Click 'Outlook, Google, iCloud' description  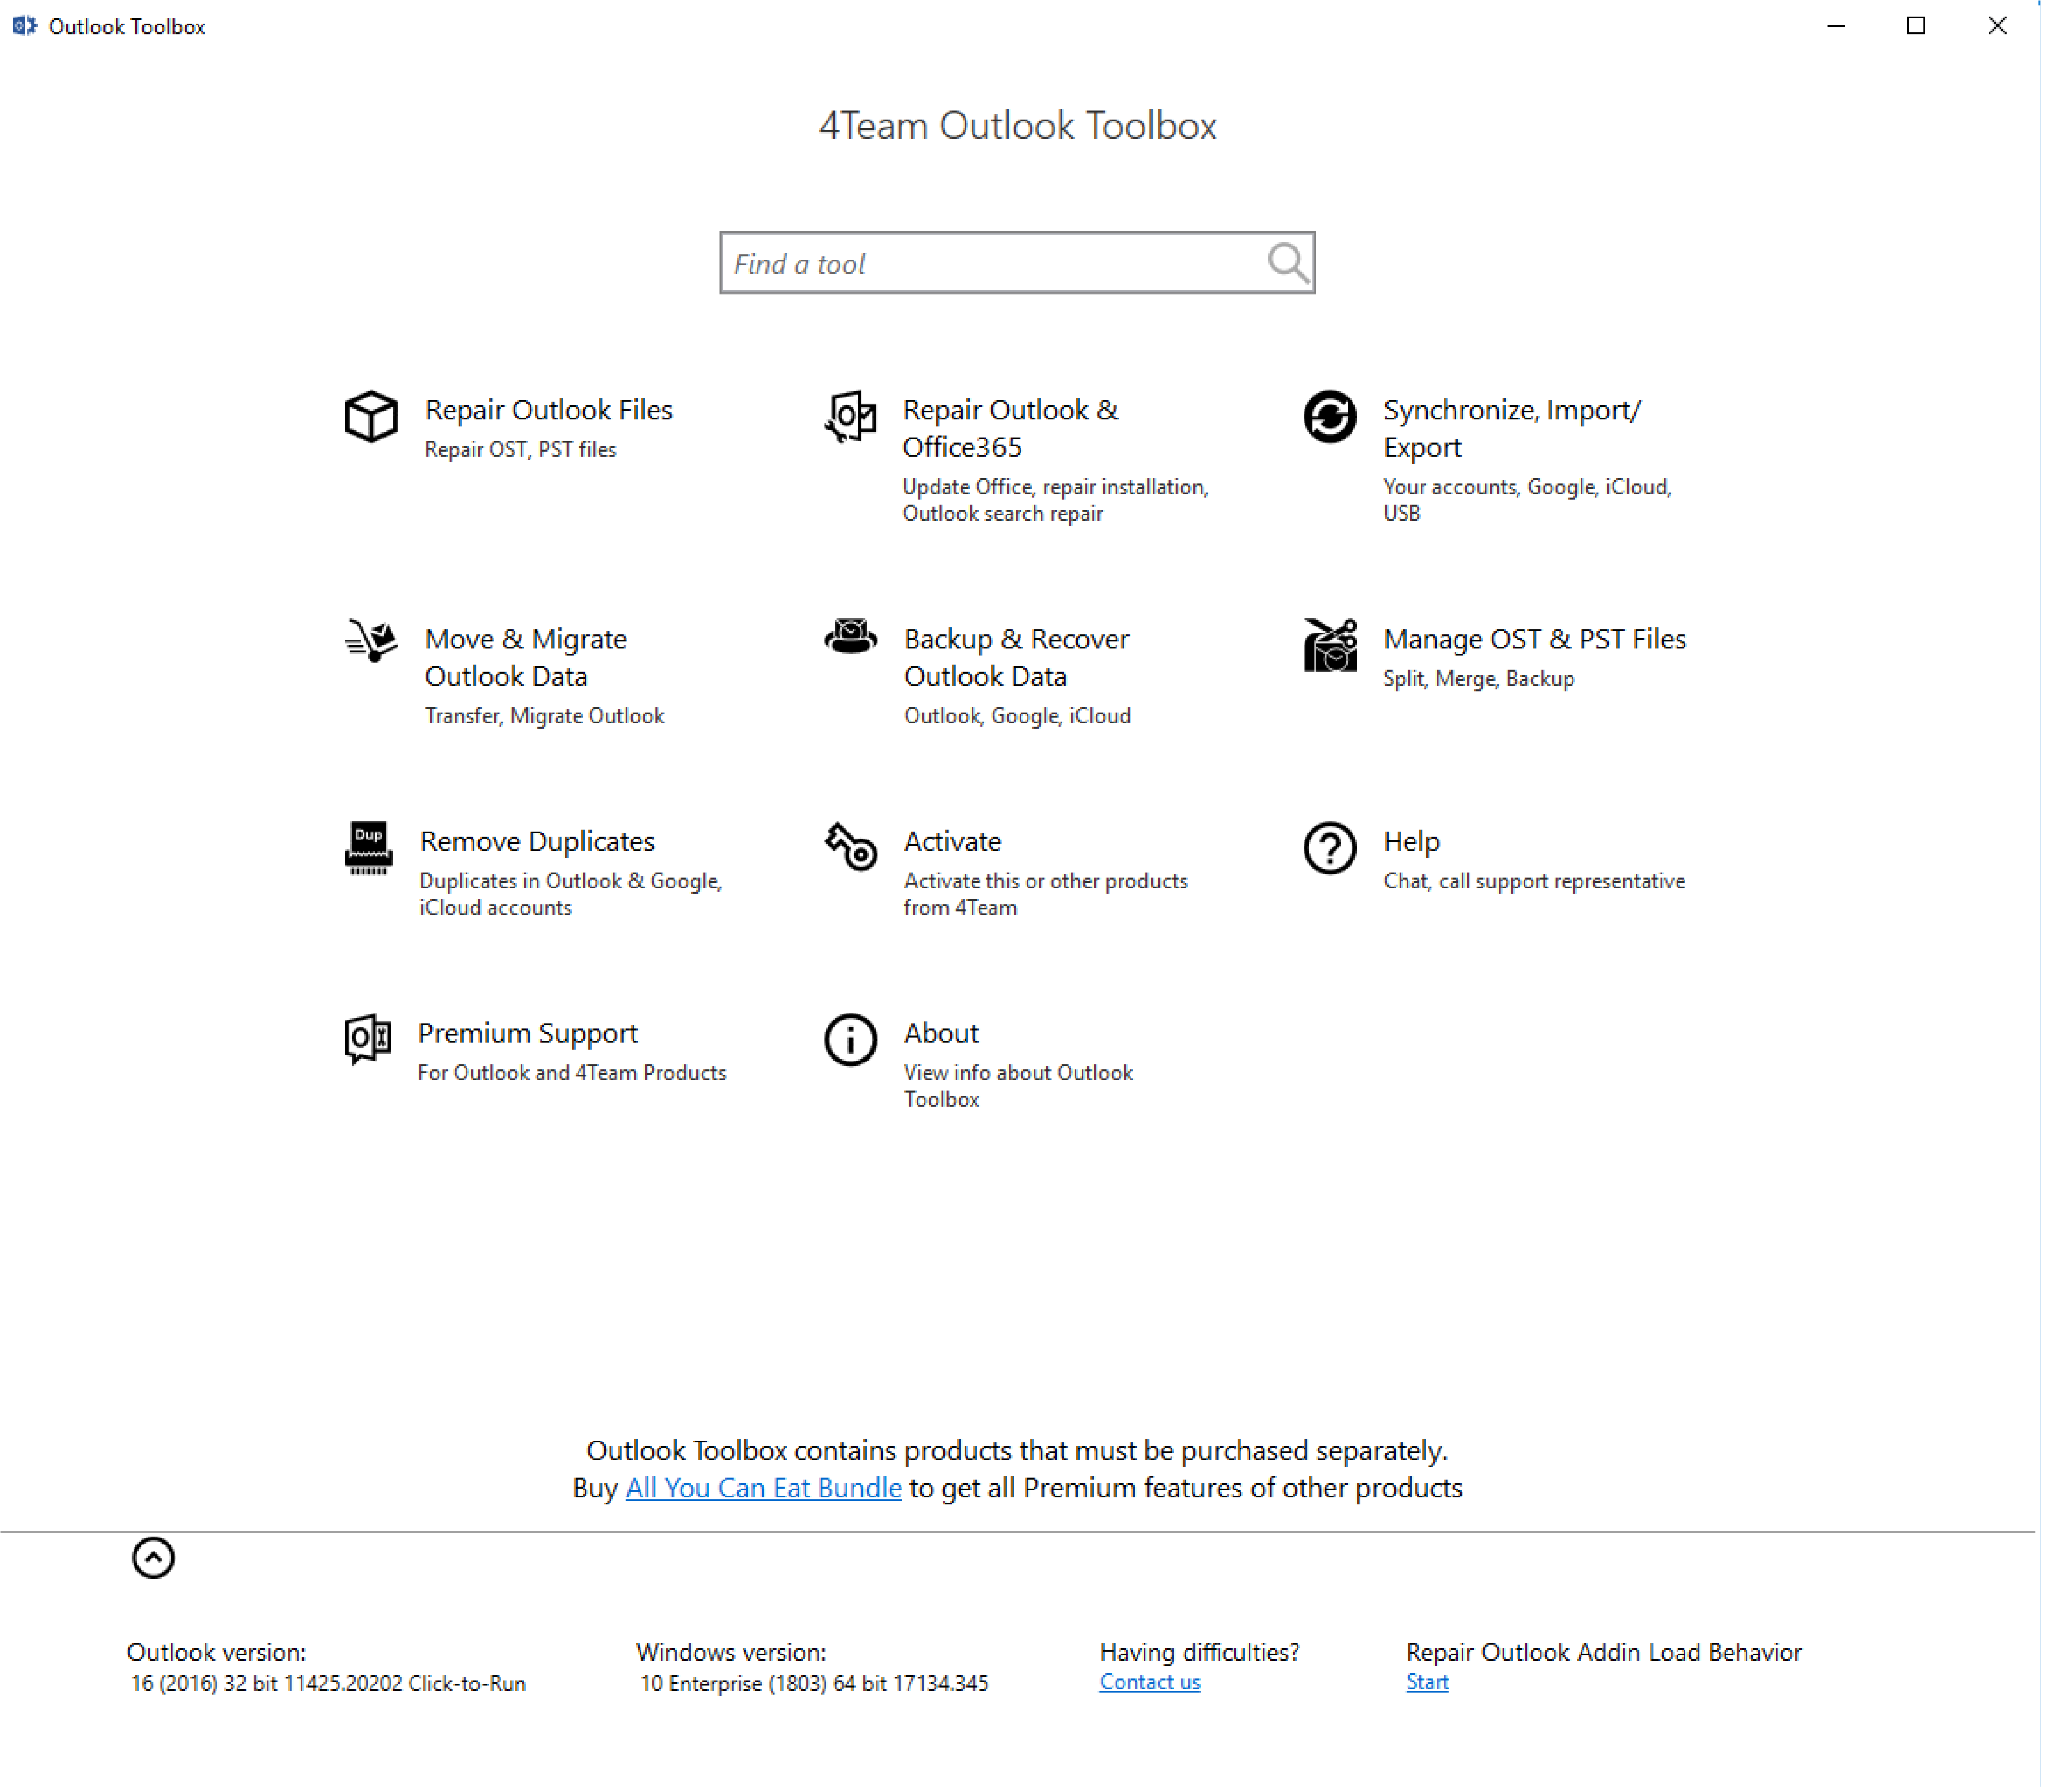pyautogui.click(x=1017, y=716)
